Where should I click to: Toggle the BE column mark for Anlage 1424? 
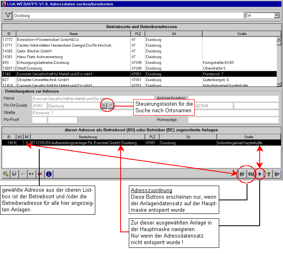point(27,143)
